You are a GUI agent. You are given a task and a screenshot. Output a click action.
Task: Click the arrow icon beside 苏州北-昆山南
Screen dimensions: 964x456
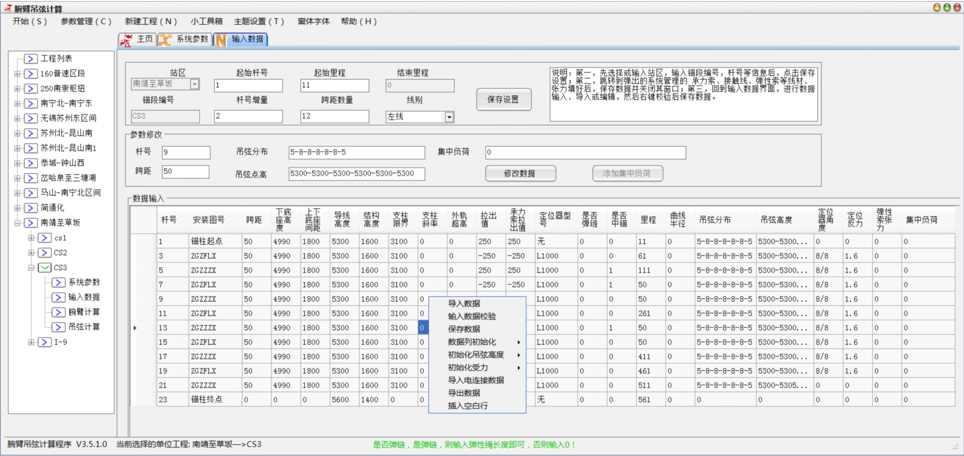click(31, 133)
